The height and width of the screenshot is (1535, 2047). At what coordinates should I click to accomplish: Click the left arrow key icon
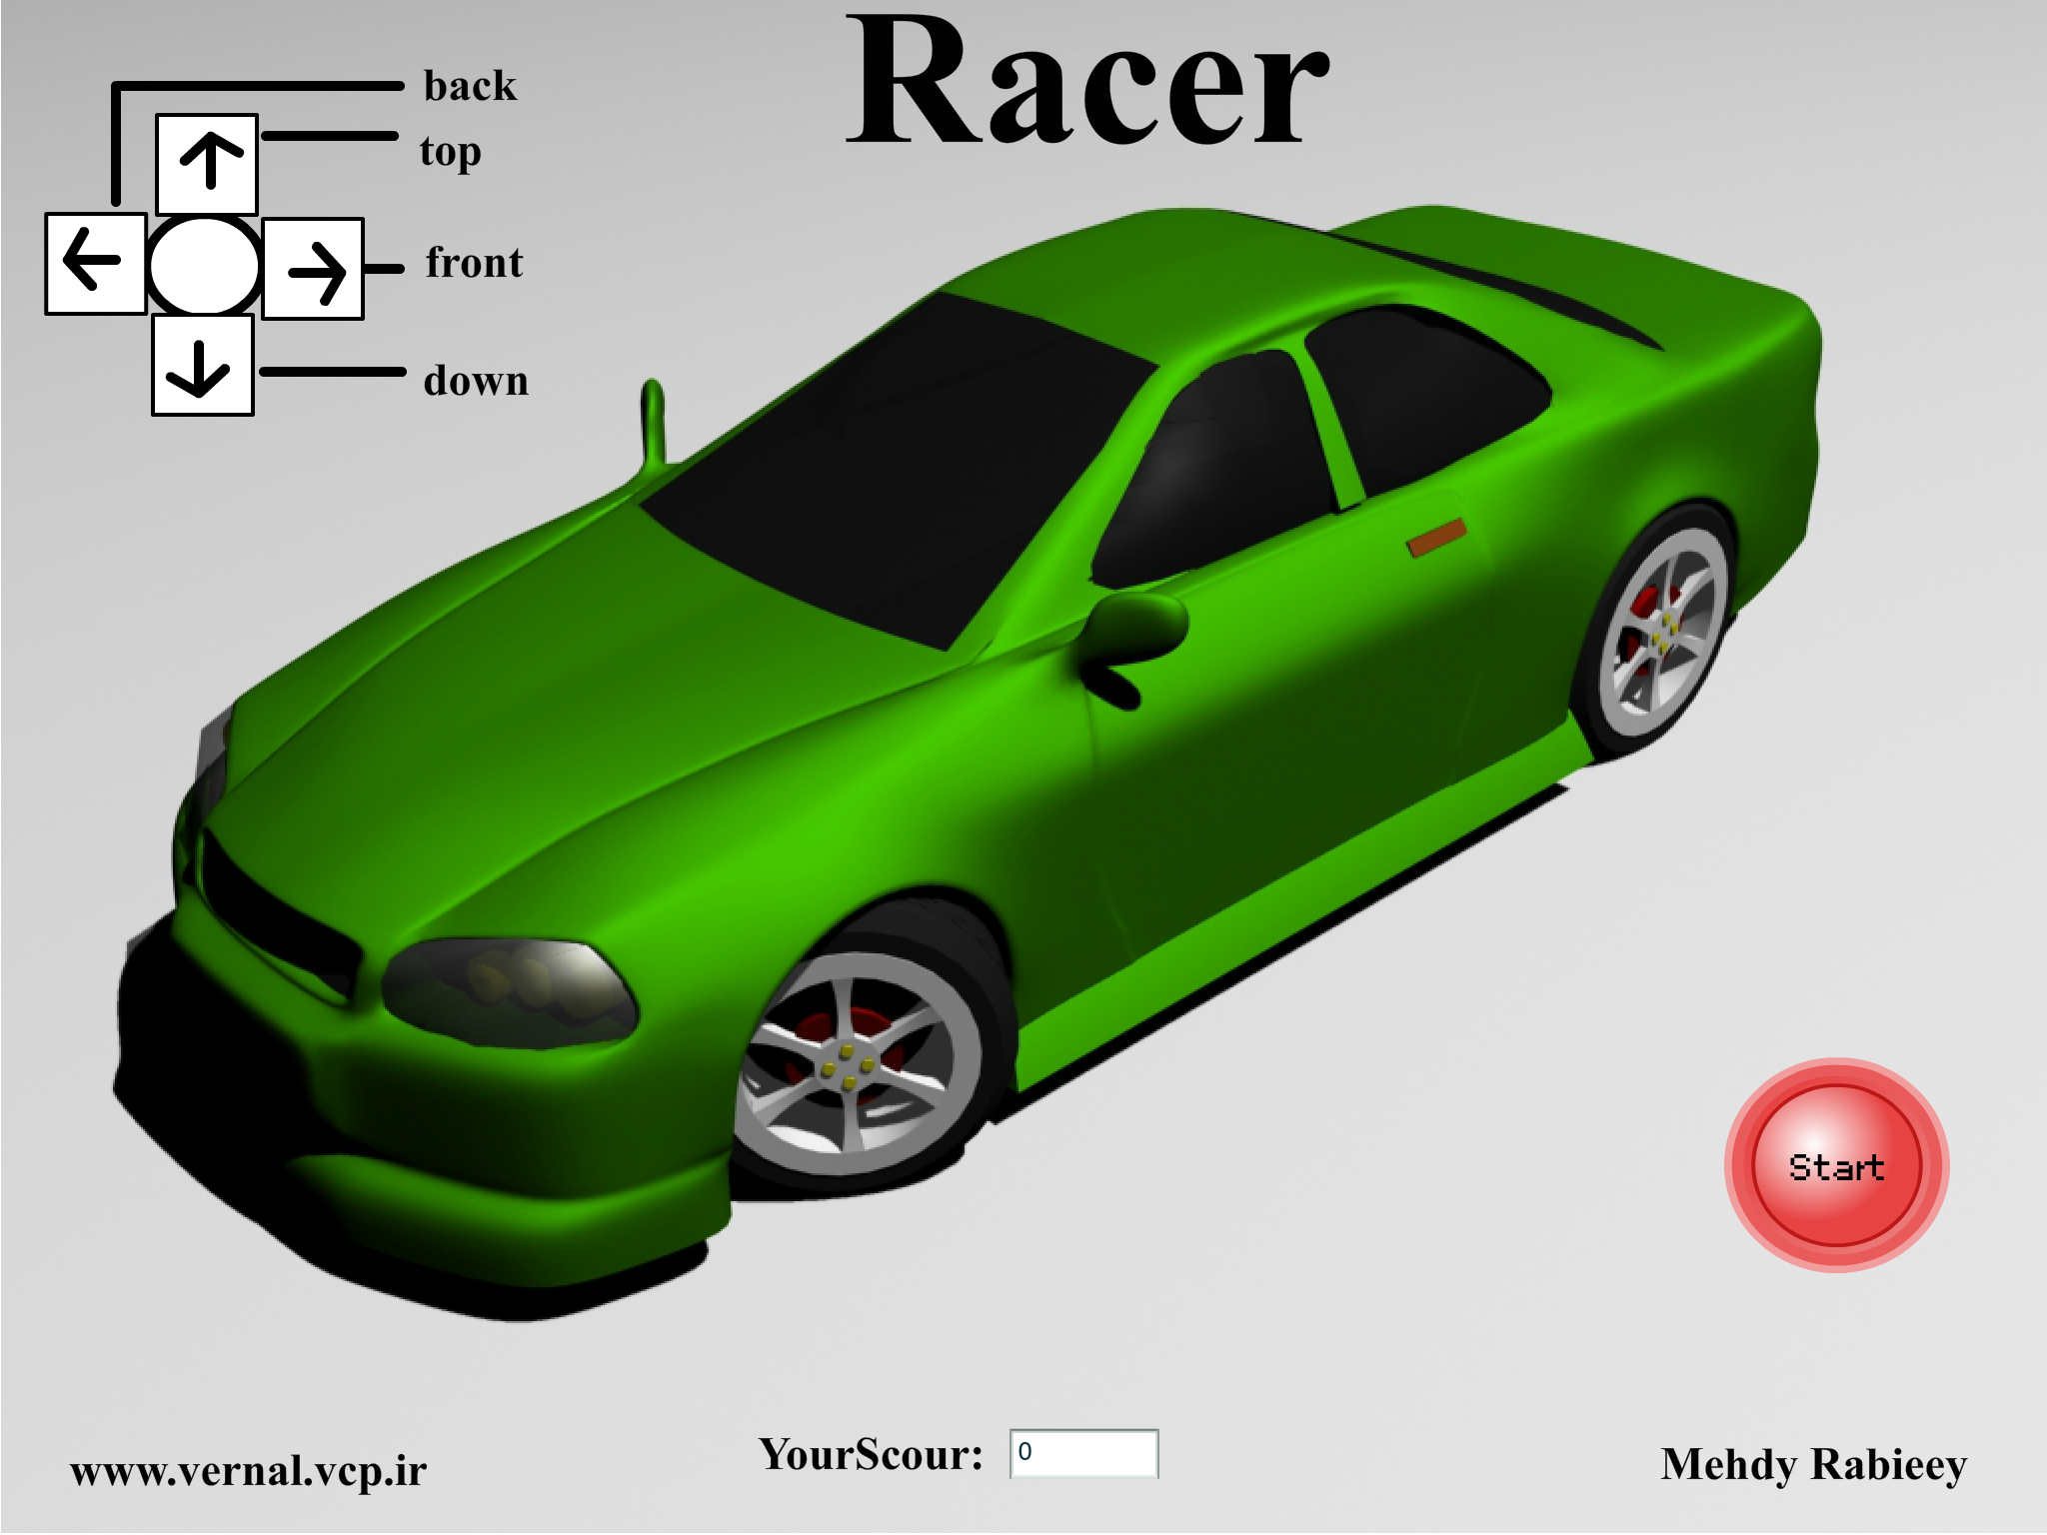point(96,263)
